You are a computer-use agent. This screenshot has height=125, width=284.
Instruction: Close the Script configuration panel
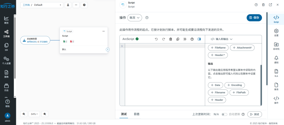[277, 5]
